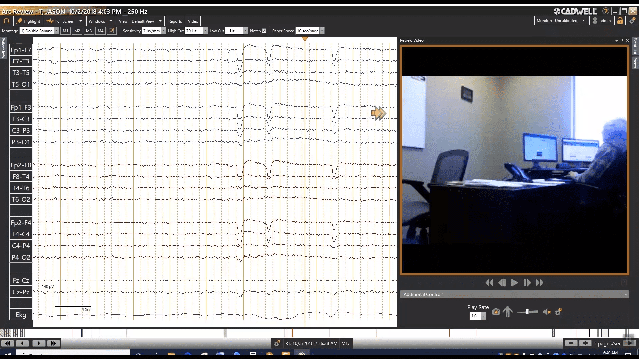Unmute video audio speaker icon

pyautogui.click(x=547, y=312)
